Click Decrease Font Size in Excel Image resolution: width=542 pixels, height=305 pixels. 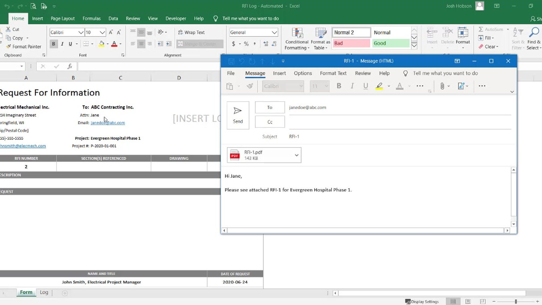pos(119,32)
